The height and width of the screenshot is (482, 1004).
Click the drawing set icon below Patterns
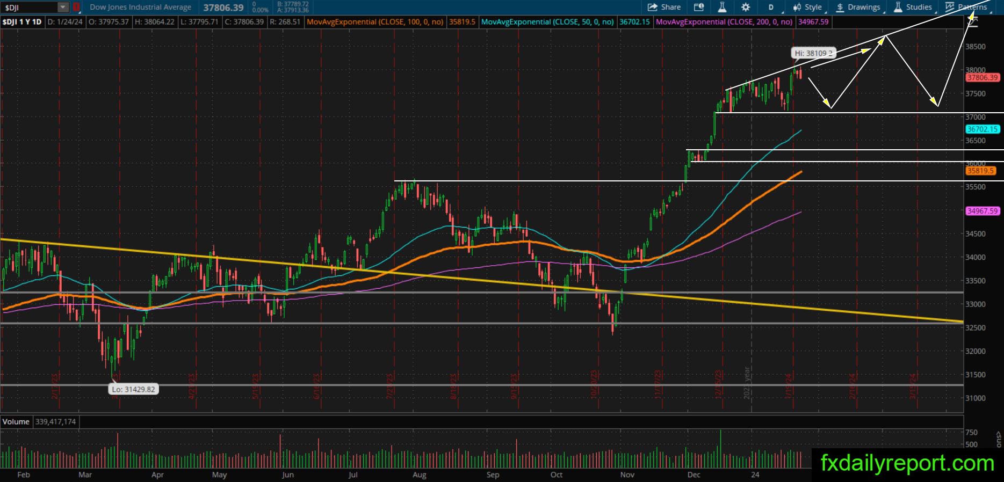pos(972,21)
